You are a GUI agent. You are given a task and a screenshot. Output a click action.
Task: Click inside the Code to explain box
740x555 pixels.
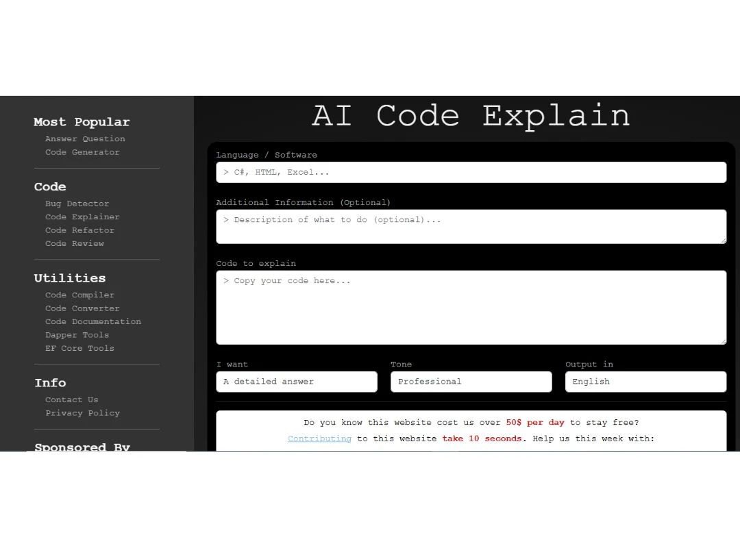(471, 308)
